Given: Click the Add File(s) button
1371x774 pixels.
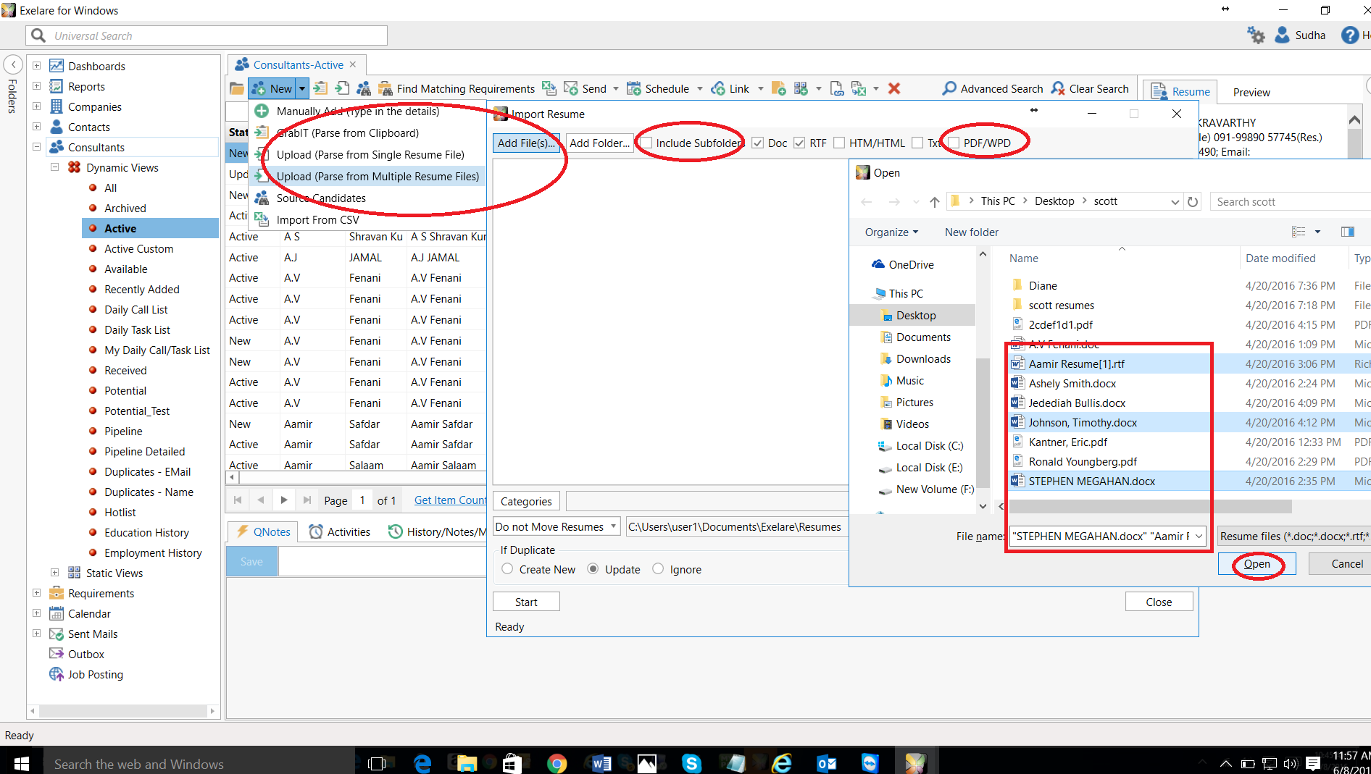Looking at the screenshot, I should [527, 143].
